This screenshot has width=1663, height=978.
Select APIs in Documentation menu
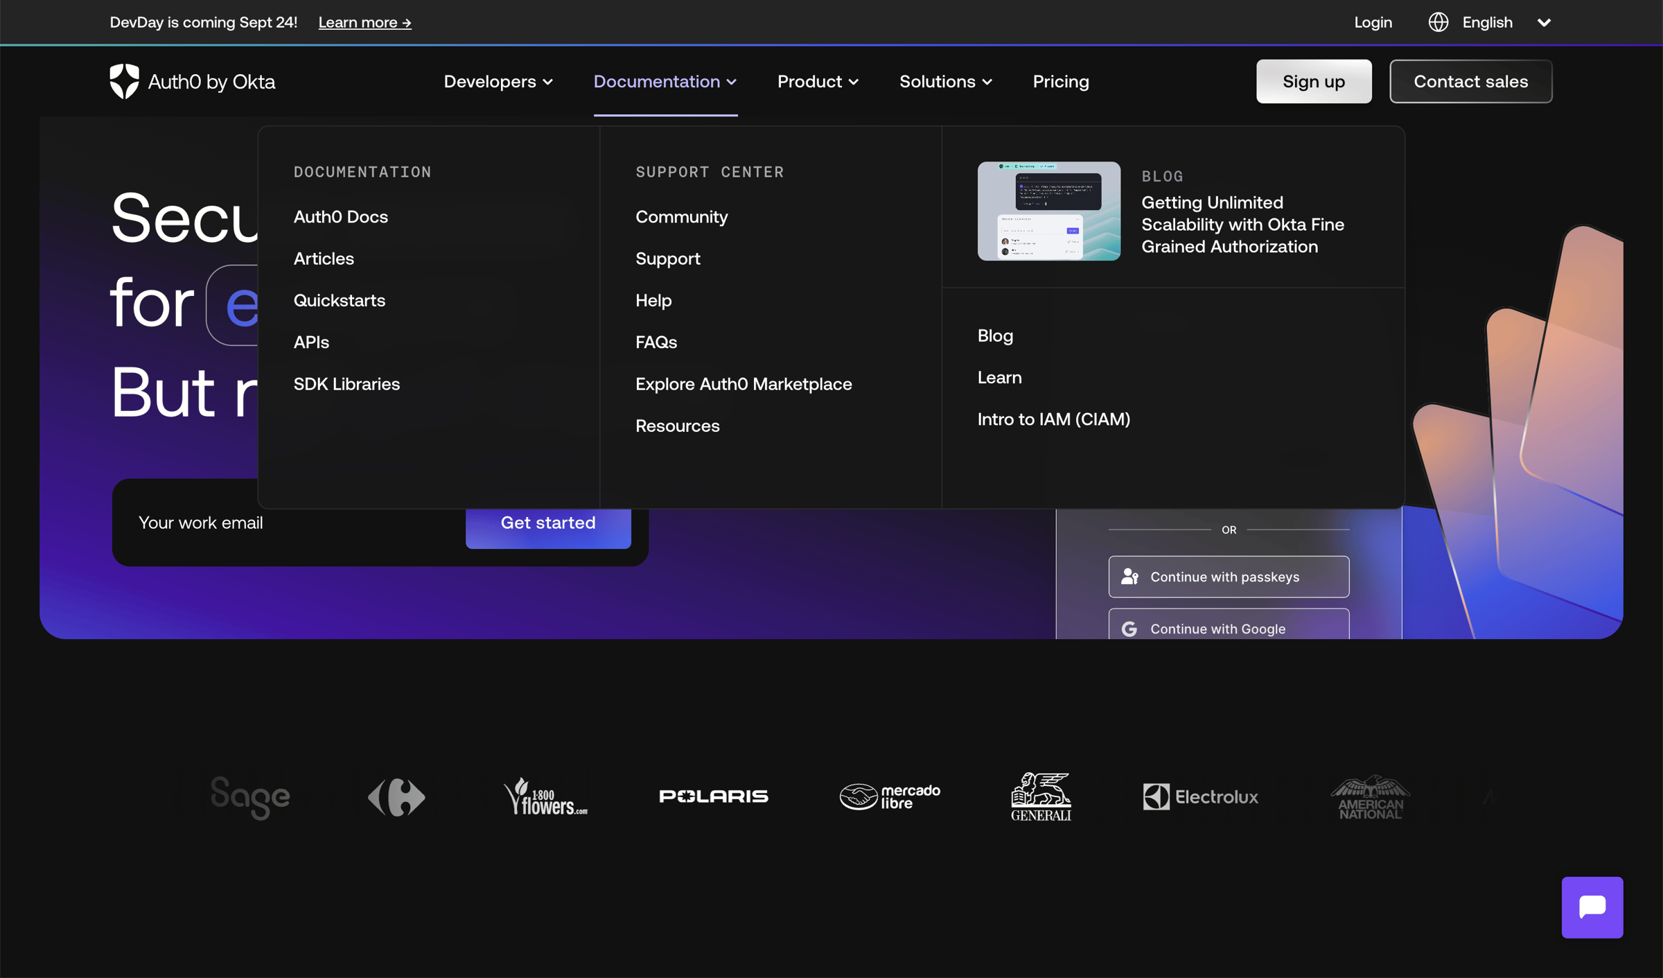click(311, 342)
